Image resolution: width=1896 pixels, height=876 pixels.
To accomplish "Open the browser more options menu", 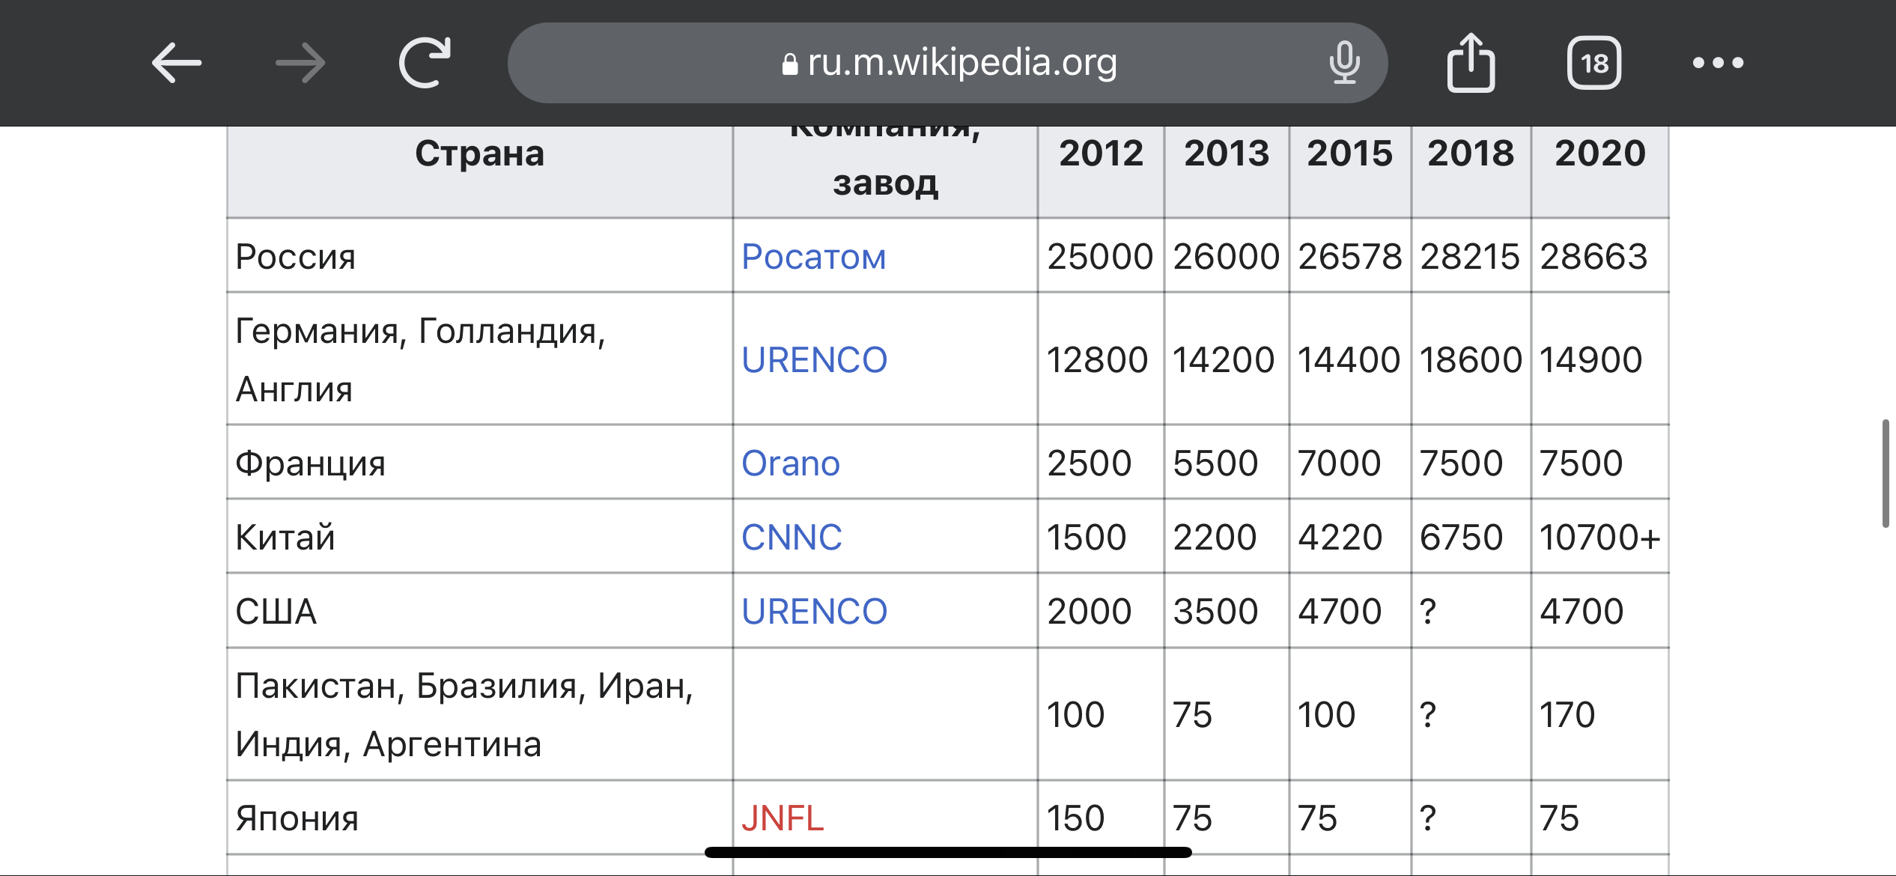I will [x=1718, y=63].
